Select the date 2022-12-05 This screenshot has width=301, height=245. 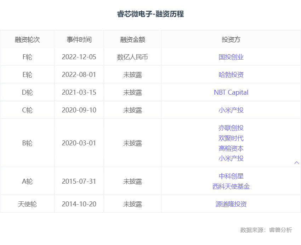(79, 57)
